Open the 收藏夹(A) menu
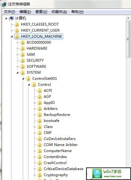131x180 pixels. pyautogui.click(x=59, y=12)
